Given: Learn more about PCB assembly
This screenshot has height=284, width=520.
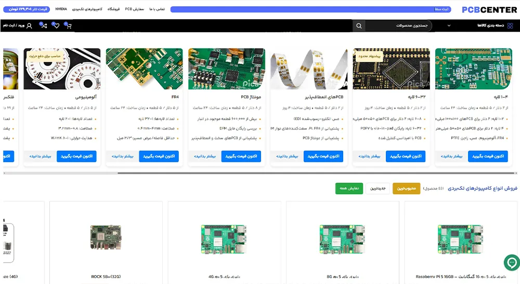Looking at the screenshot, I should point(204,156).
